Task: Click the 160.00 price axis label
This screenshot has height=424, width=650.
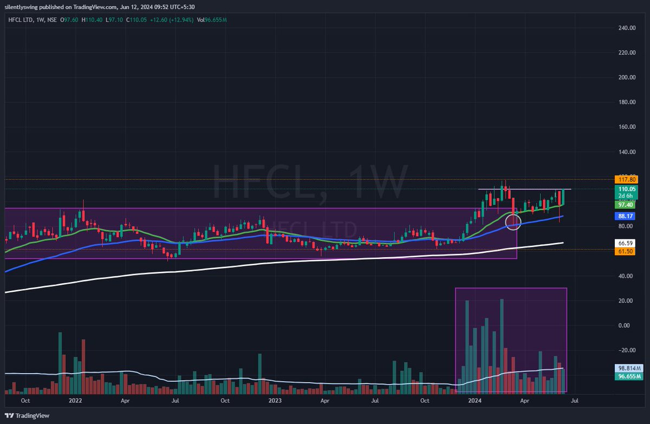Action: coord(627,127)
